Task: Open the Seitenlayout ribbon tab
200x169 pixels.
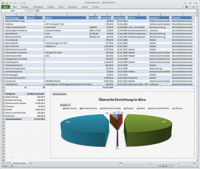Action: (38, 7)
